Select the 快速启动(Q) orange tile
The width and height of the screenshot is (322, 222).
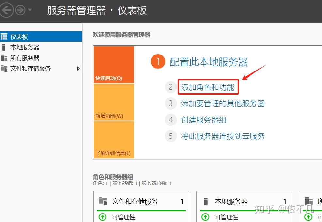pos(114,65)
